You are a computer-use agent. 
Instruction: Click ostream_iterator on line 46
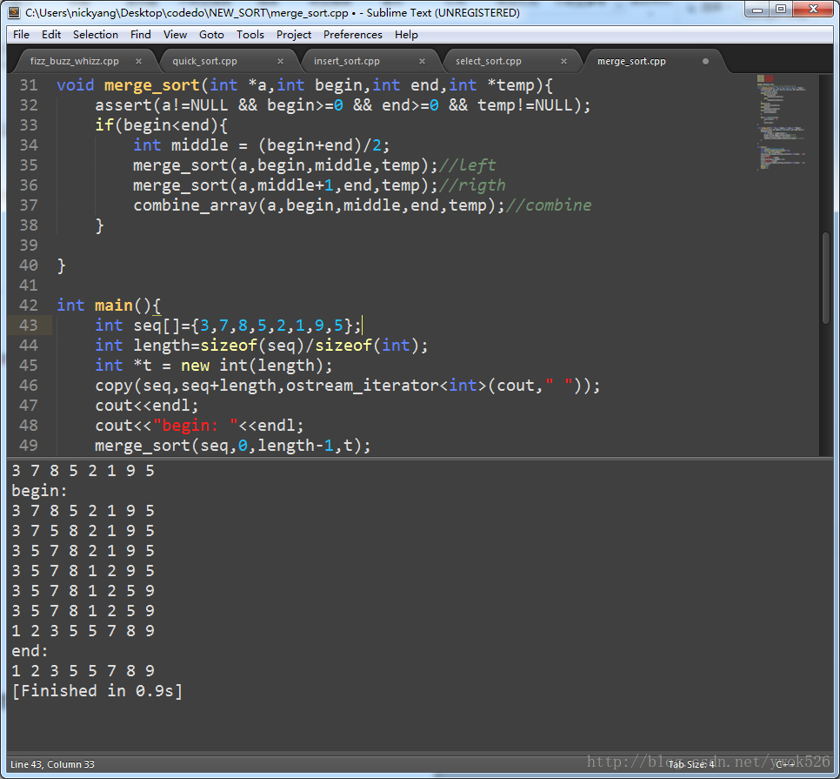(x=362, y=386)
